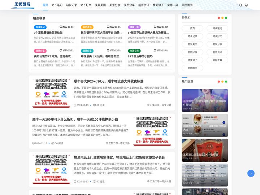Click the orange 实用资讯 category tag
This screenshot has width=260, height=195.
coord(87,27)
